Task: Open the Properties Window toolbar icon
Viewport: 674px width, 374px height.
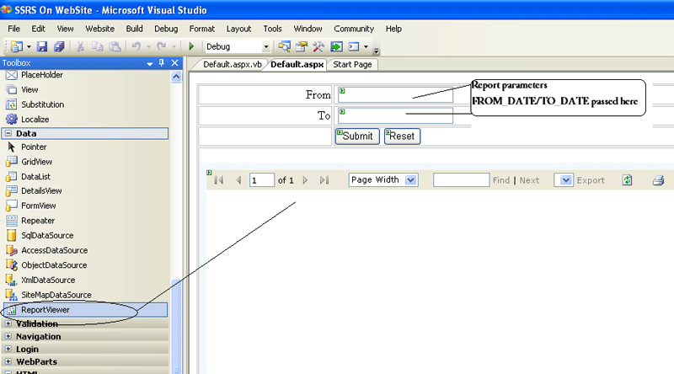Action: click(x=302, y=46)
